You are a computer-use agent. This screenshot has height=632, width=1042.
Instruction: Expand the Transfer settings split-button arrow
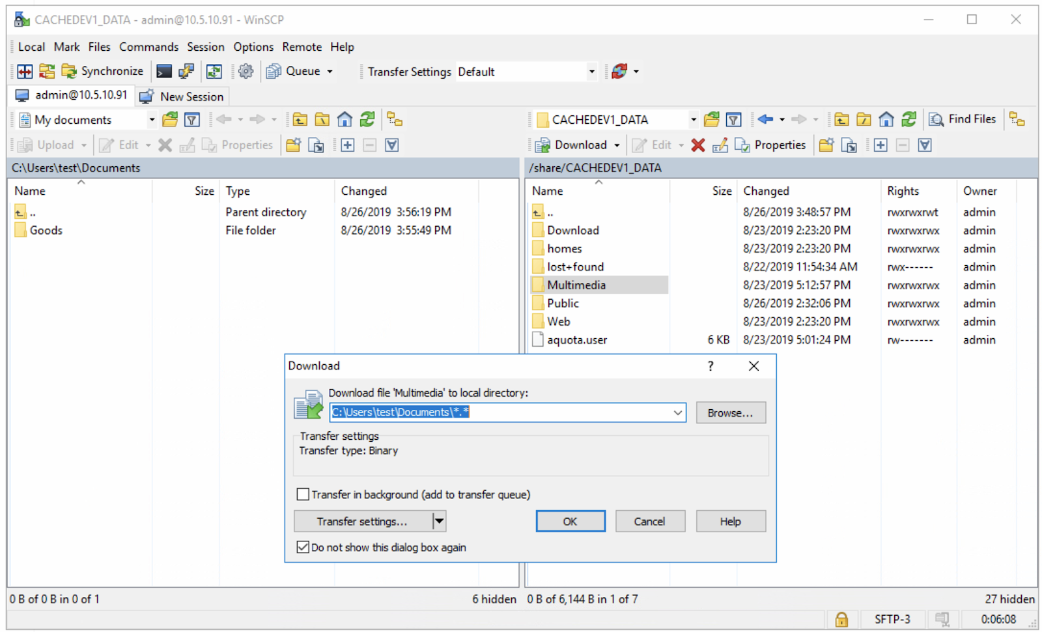[x=440, y=521]
